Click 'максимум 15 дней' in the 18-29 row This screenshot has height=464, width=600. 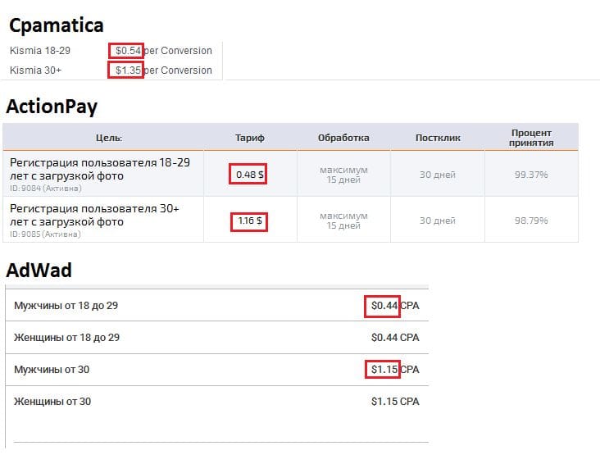point(343,175)
